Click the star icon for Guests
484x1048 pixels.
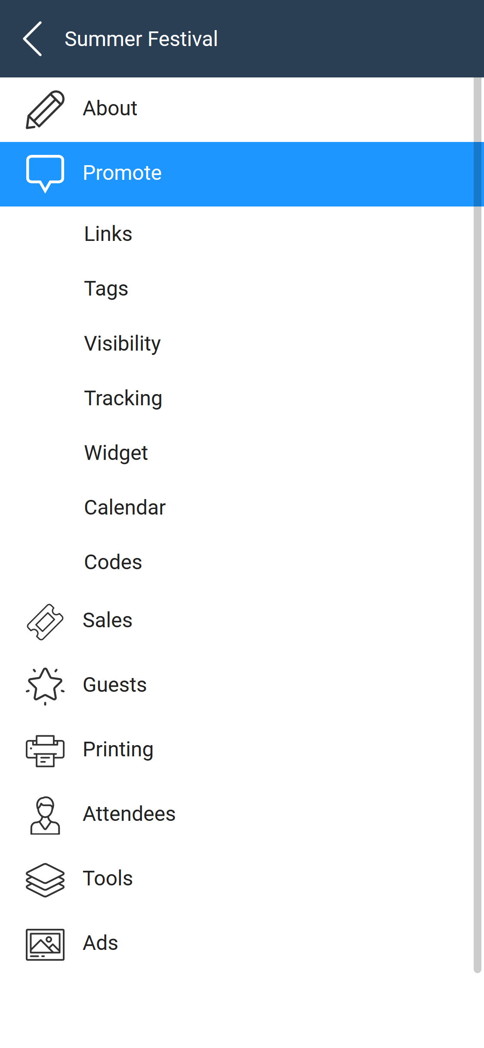(x=45, y=685)
